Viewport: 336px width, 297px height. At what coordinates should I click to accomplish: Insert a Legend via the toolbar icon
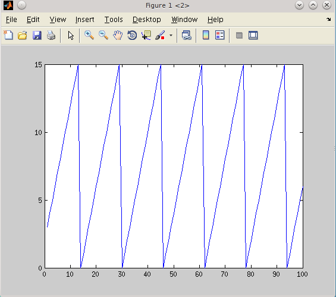pos(220,35)
